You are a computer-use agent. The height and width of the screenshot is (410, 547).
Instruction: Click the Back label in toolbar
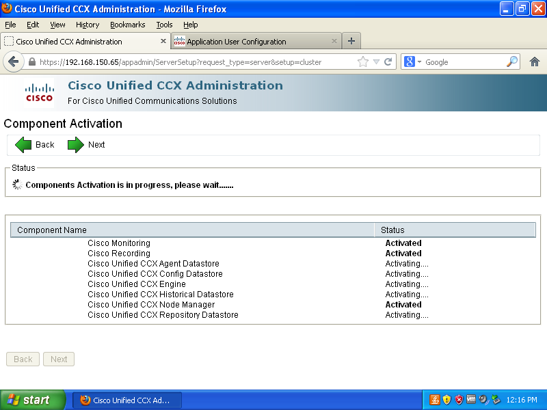[44, 145]
